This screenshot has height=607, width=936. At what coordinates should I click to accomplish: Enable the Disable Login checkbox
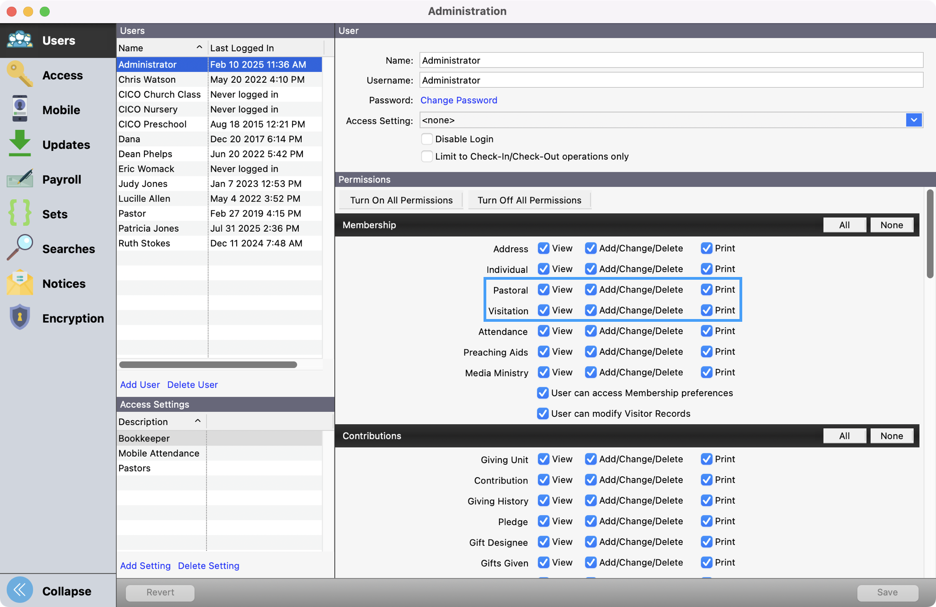click(427, 138)
